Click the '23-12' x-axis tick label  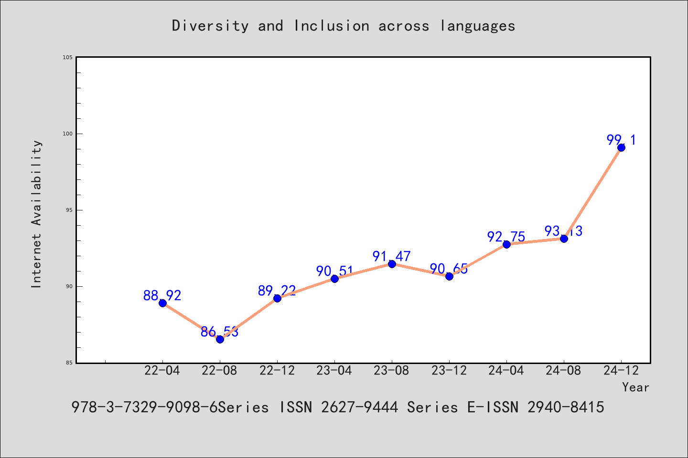coord(449,370)
